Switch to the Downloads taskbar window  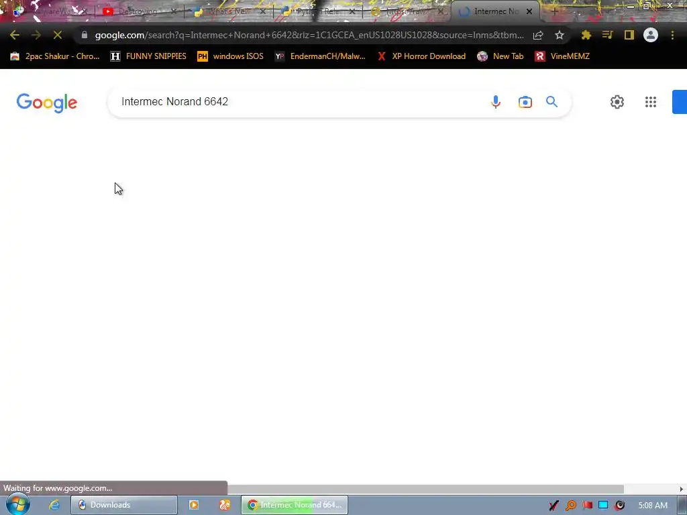(124, 505)
